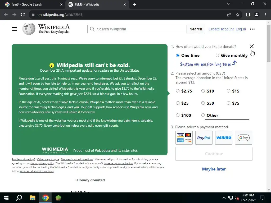The image size is (271, 203).
Task: Click the page vertical scrollbar thumb
Action: click(269, 44)
